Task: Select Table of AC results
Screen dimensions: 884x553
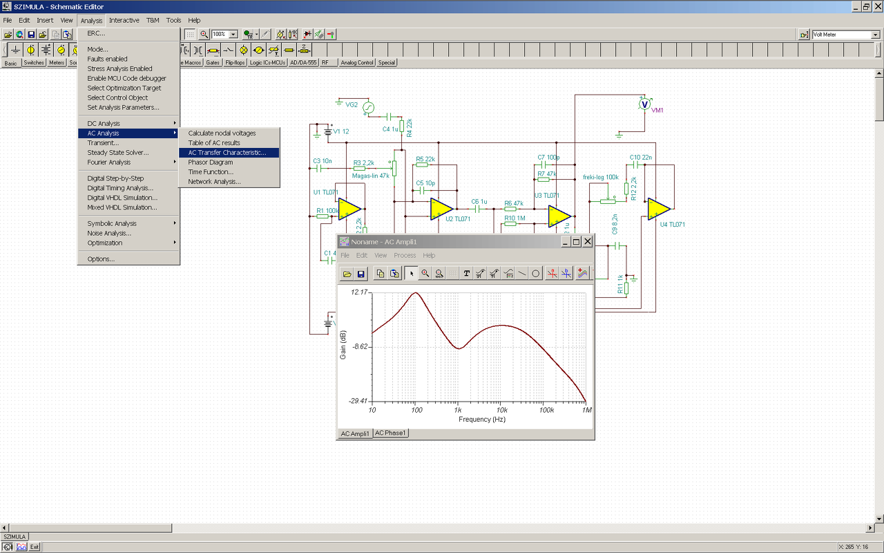Action: 229,143
